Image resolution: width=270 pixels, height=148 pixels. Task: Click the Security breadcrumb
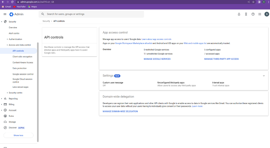tap(46, 21)
